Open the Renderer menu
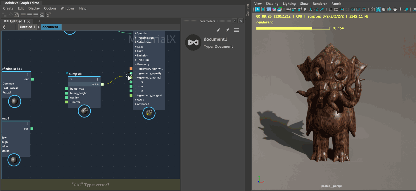The image size is (416, 191). pyautogui.click(x=320, y=4)
